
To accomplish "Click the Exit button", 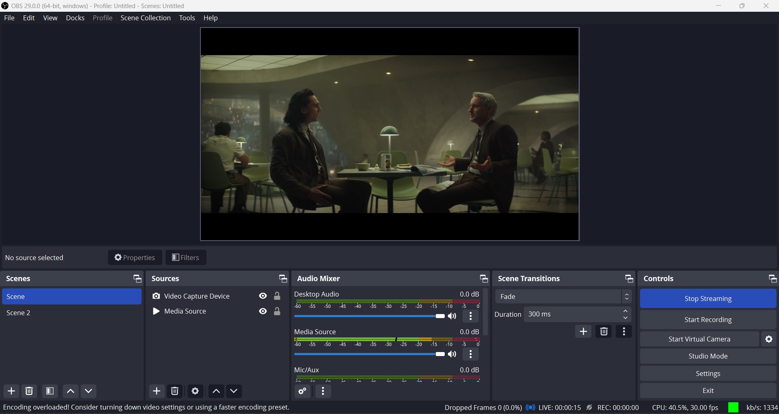I will pyautogui.click(x=708, y=391).
